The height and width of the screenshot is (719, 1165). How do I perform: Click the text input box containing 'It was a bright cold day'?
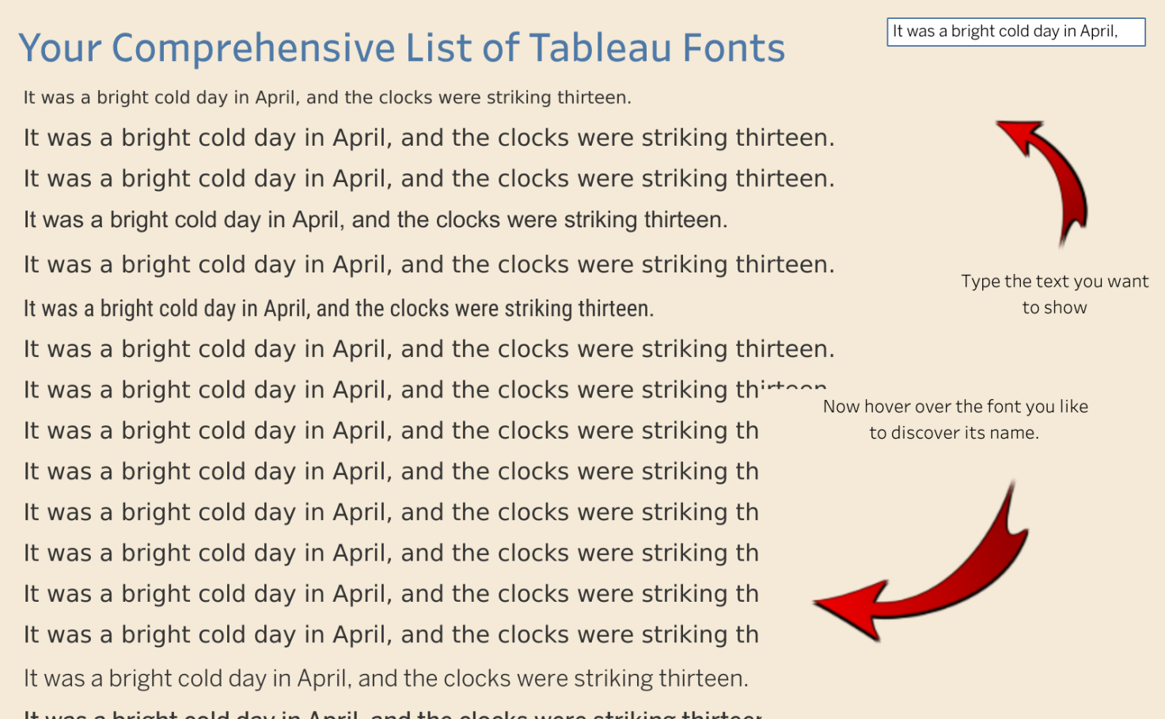1015,32
